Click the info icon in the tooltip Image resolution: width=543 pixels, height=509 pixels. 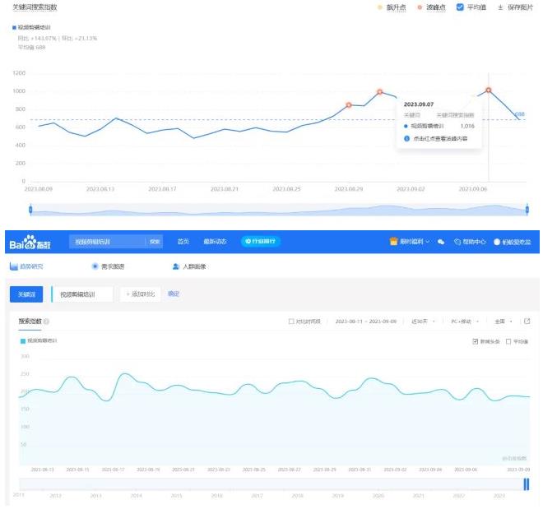coord(407,140)
